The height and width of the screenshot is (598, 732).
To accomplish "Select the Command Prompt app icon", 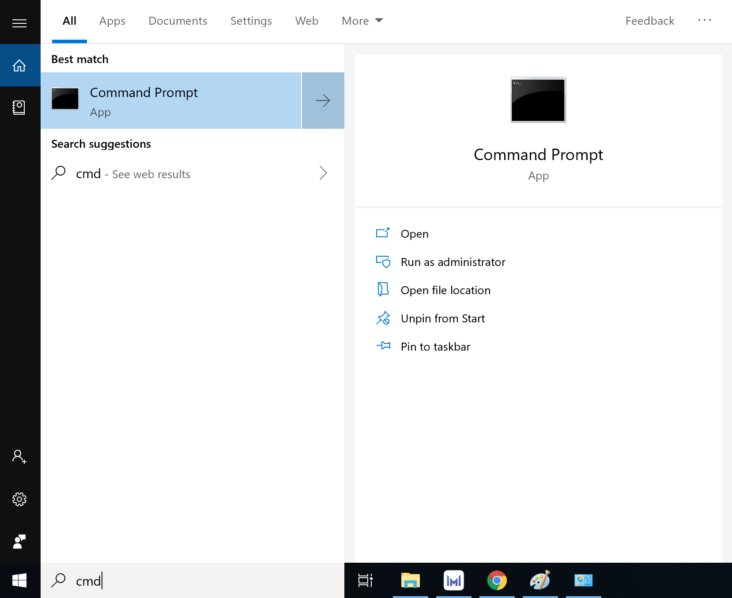I will click(x=65, y=99).
